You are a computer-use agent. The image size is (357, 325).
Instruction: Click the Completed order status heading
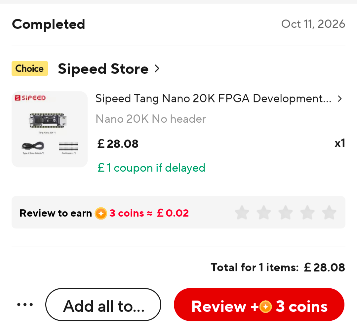tap(49, 24)
